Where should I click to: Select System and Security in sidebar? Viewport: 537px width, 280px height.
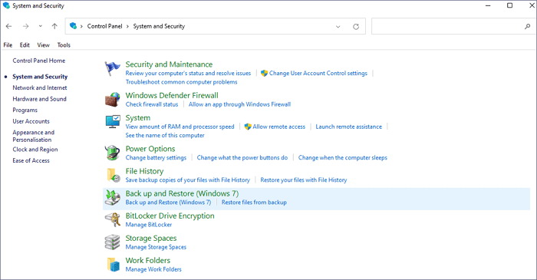(x=40, y=77)
